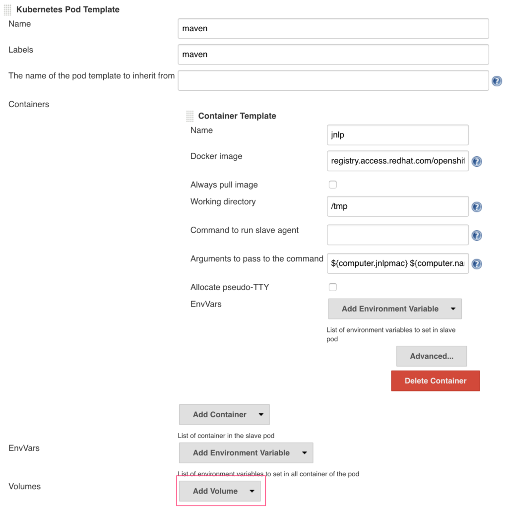Click the pod template Name field containing maven
506x508 pixels.
[x=333, y=29]
